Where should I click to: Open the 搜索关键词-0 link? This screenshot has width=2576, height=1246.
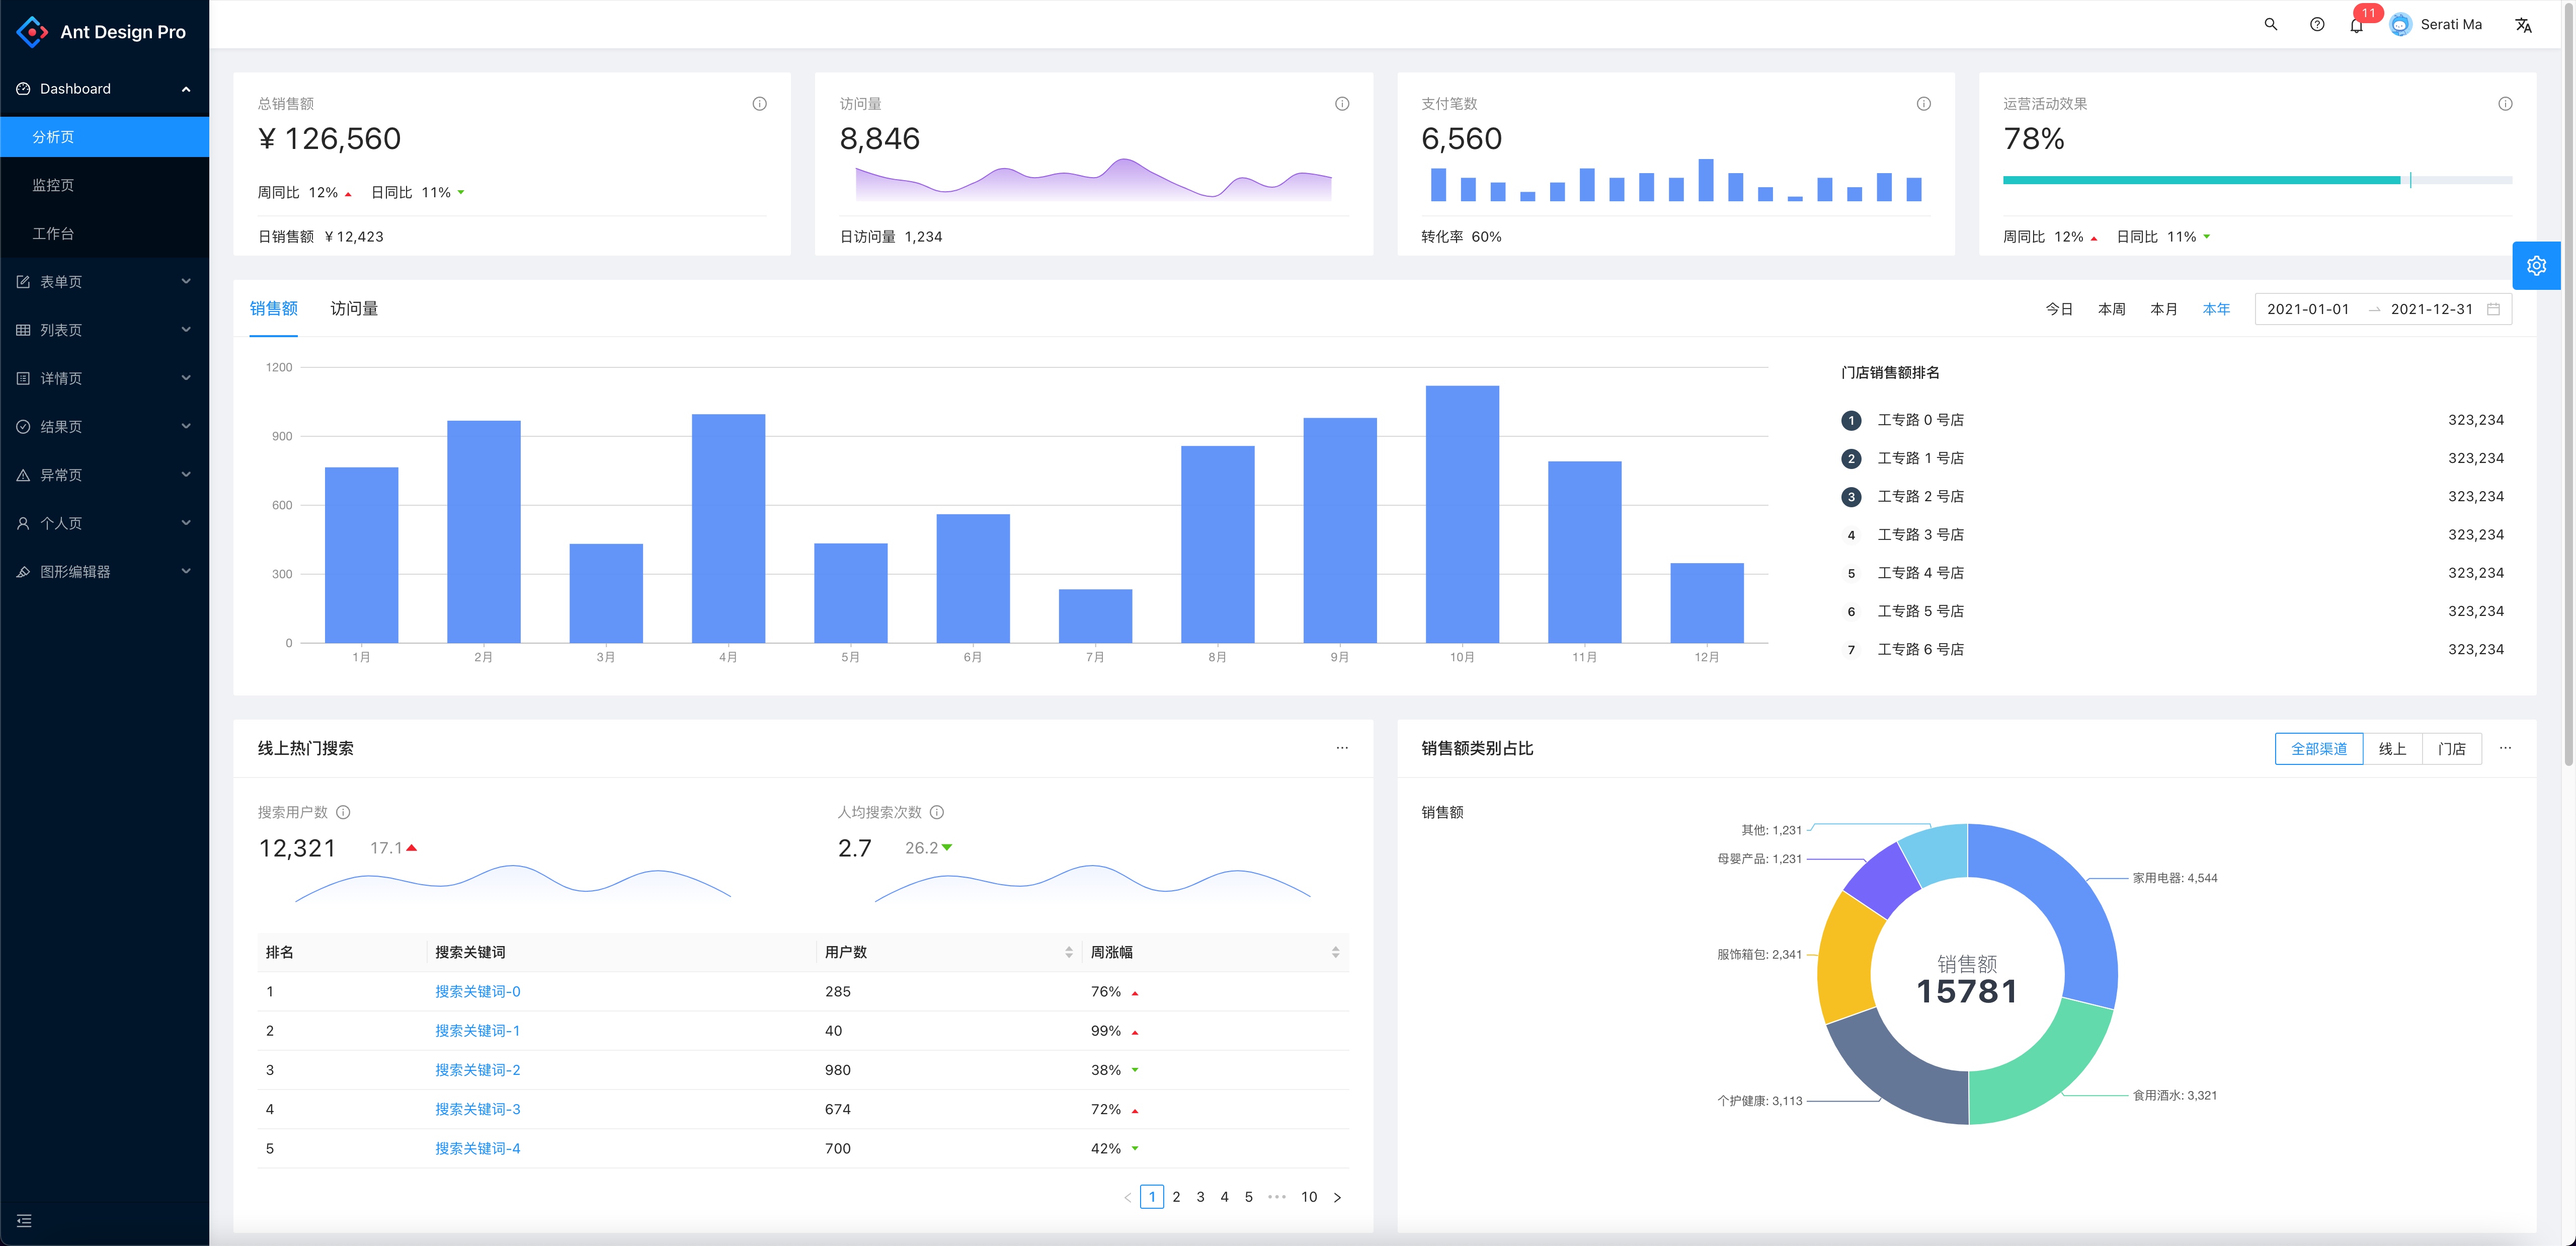(477, 991)
